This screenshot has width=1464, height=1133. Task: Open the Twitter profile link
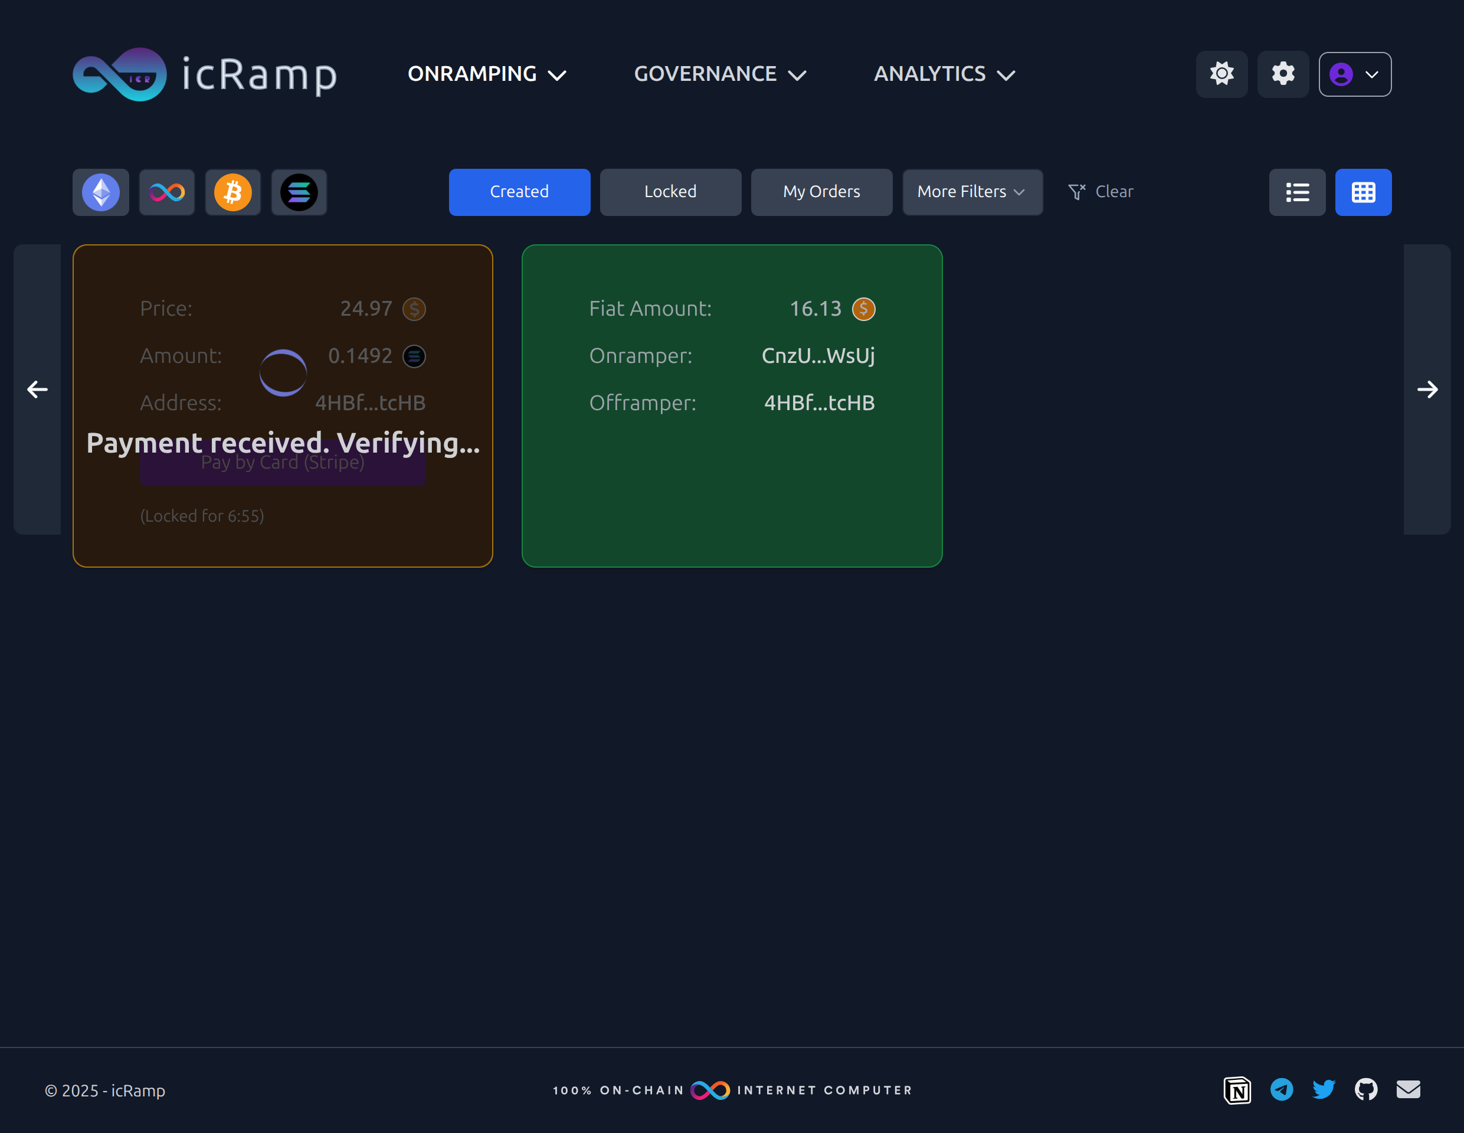click(x=1324, y=1090)
